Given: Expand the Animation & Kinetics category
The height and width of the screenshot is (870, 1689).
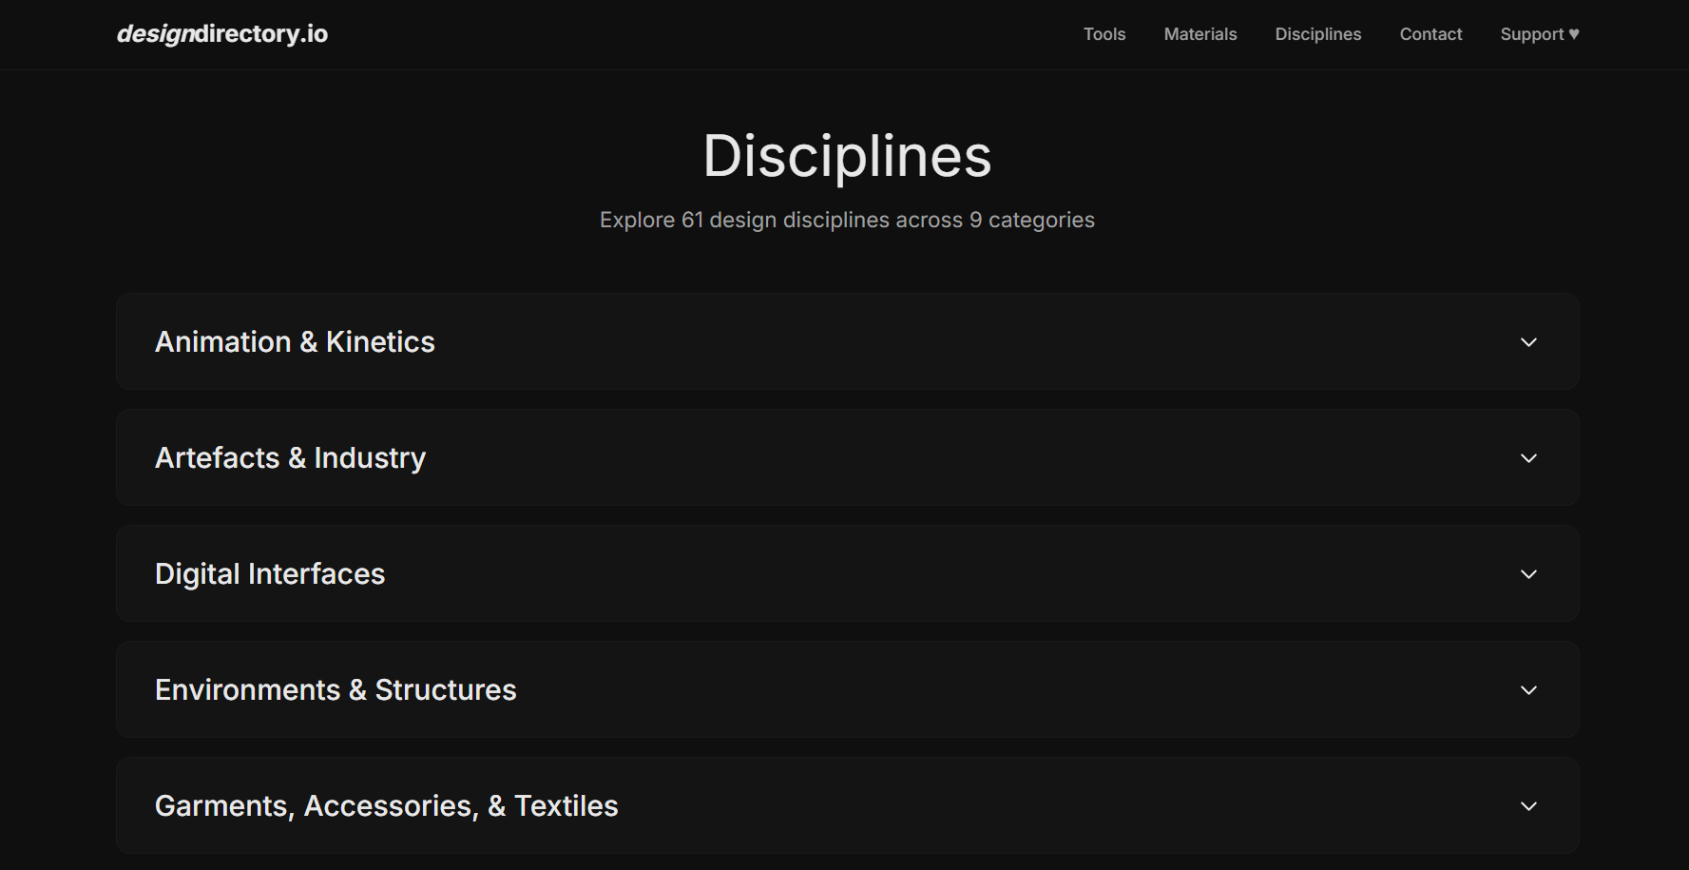Looking at the screenshot, I should pyautogui.click(x=846, y=341).
